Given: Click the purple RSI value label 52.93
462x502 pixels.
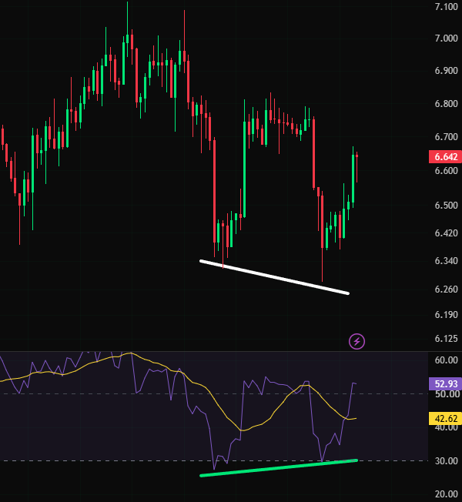Looking at the screenshot, I should 445,383.
